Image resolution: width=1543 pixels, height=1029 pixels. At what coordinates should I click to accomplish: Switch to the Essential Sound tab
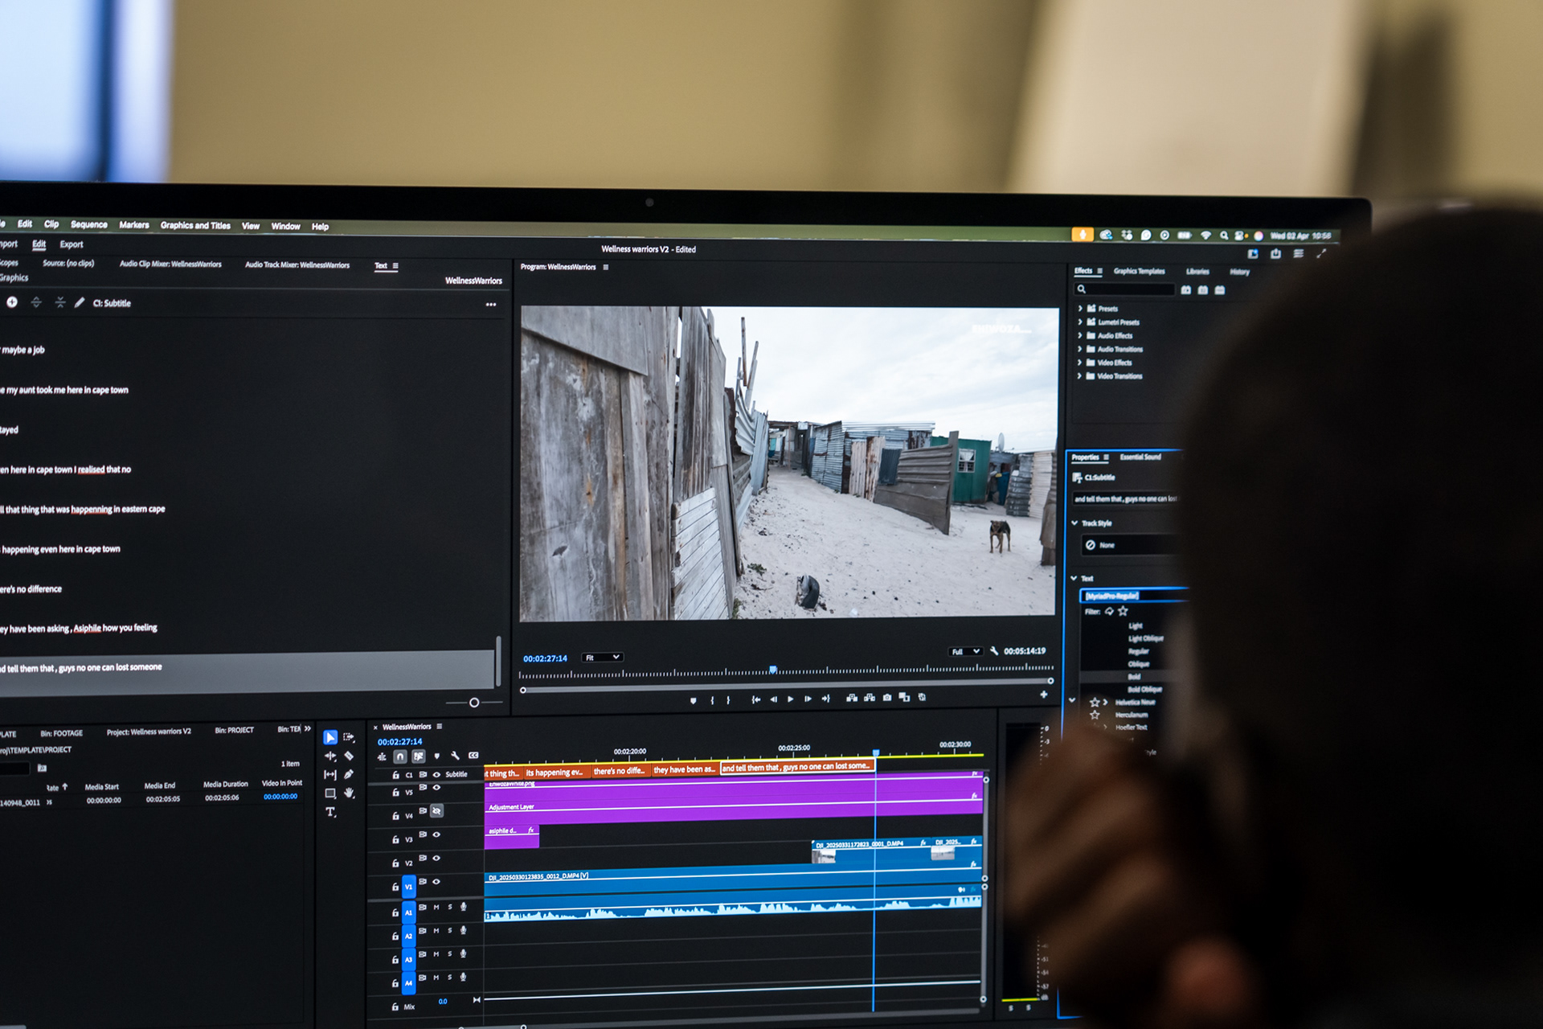pyautogui.click(x=1140, y=457)
